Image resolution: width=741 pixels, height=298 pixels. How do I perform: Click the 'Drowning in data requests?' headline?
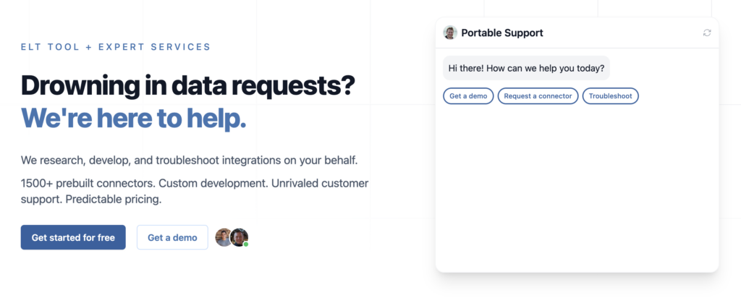188,85
